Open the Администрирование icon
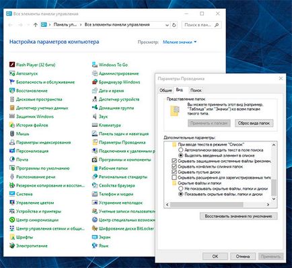The width and height of the screenshot is (292, 268). pos(95,73)
